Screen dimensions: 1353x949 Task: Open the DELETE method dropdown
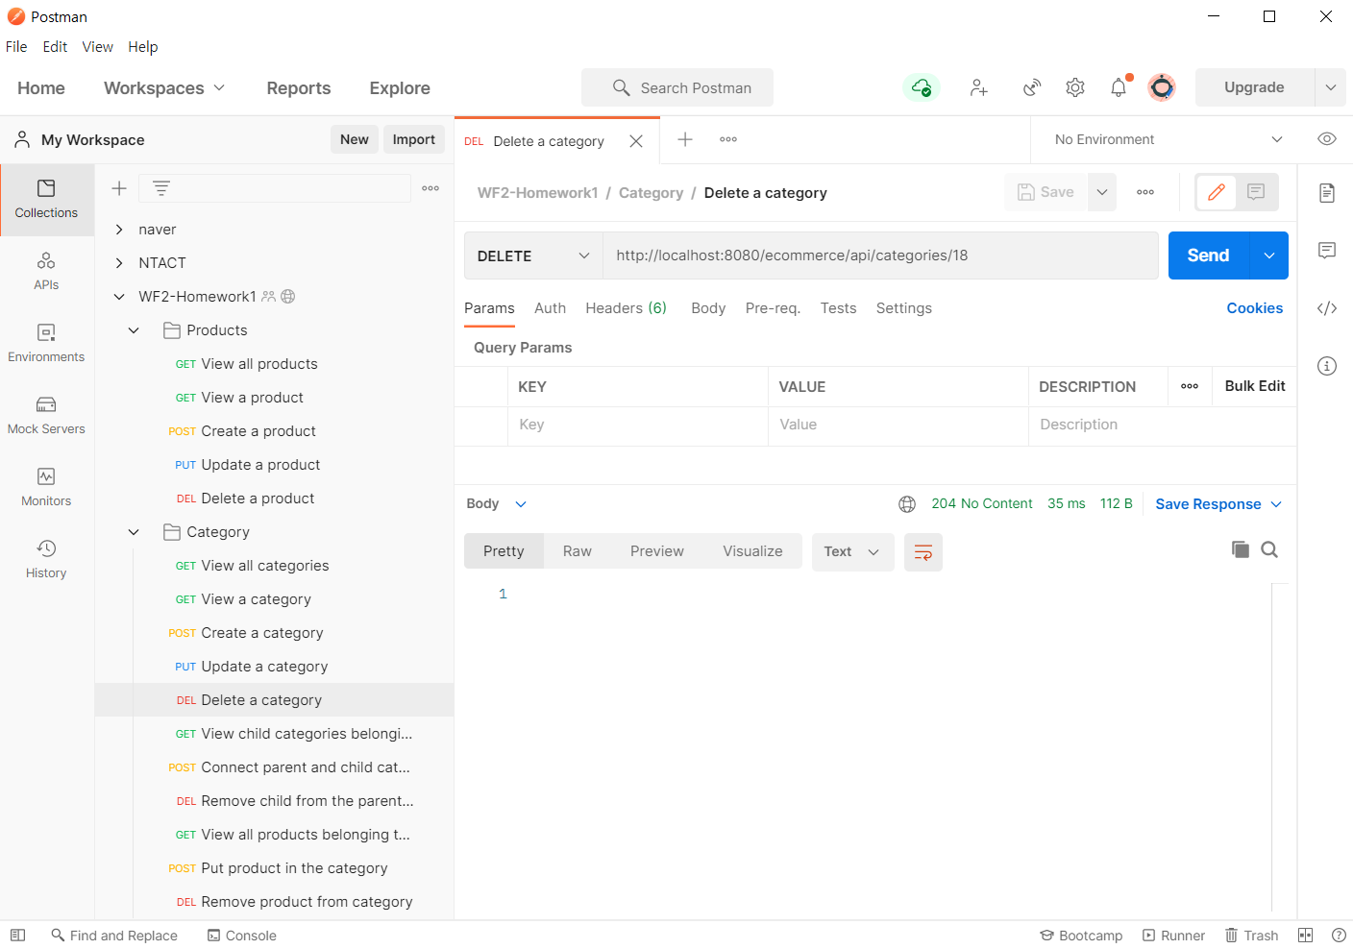coord(533,255)
